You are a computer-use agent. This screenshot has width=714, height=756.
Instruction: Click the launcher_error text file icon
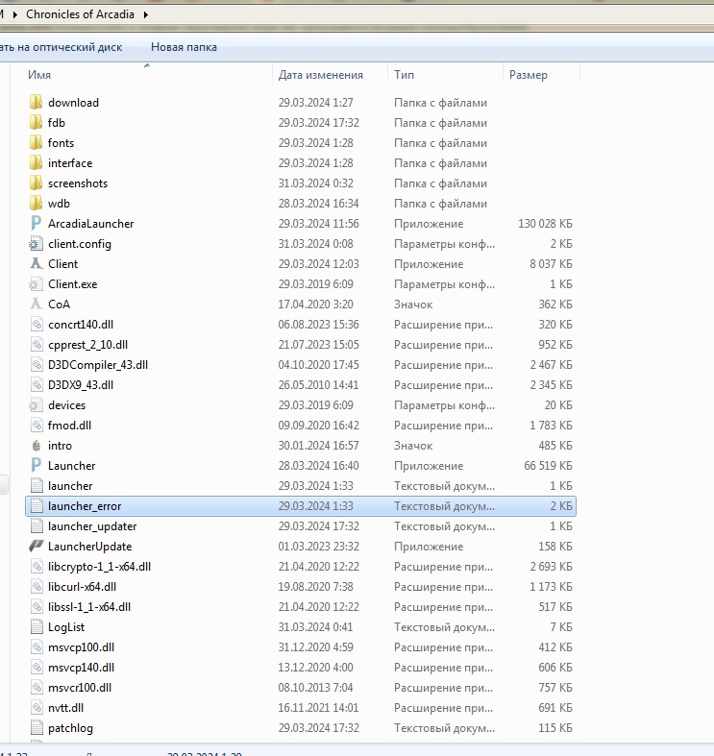pyautogui.click(x=37, y=506)
